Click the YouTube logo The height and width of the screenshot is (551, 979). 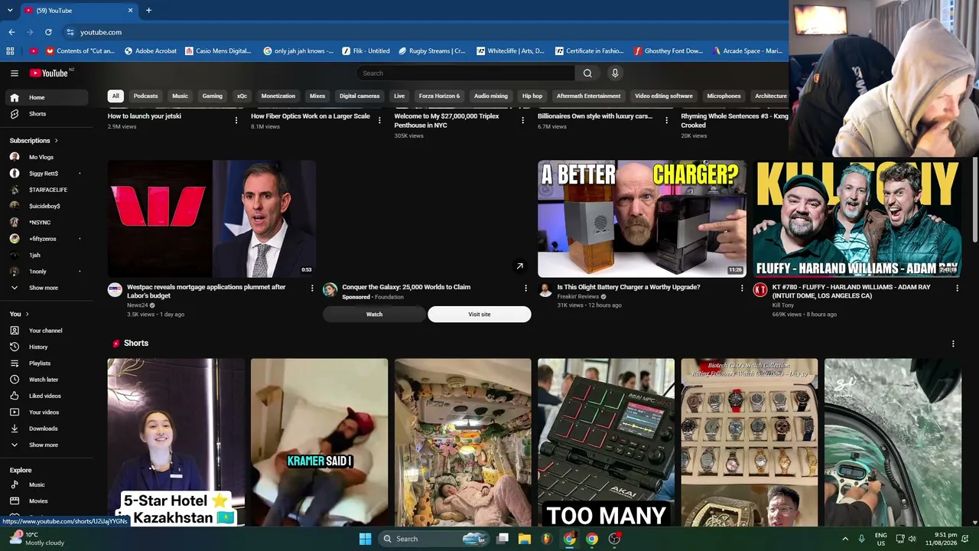(49, 73)
